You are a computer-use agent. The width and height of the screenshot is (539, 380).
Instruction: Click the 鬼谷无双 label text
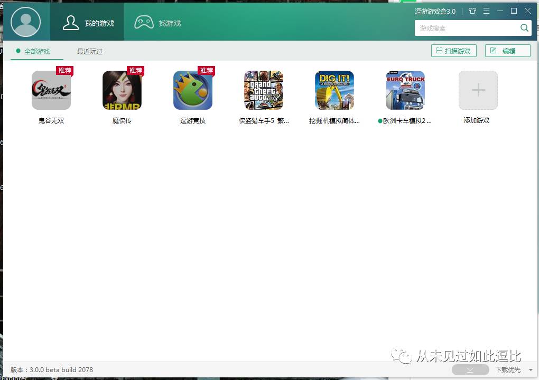pyautogui.click(x=51, y=120)
